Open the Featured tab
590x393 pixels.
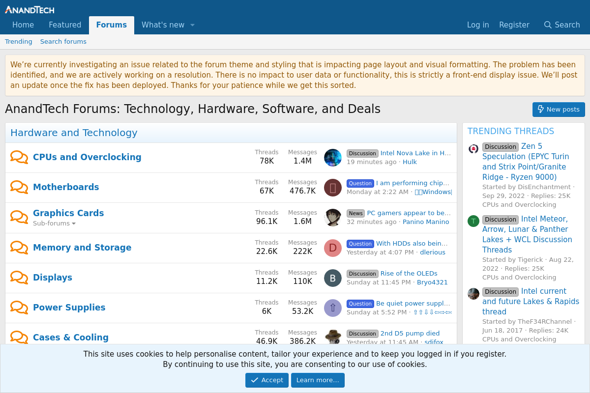coord(65,25)
